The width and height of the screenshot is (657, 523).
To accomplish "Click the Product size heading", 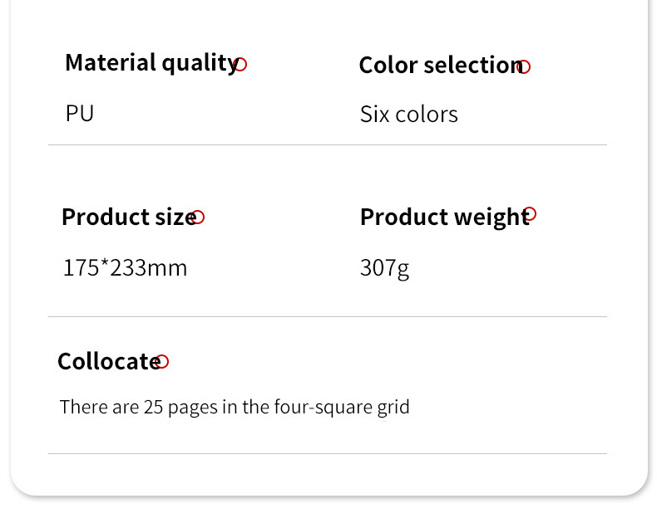I will click(x=129, y=217).
